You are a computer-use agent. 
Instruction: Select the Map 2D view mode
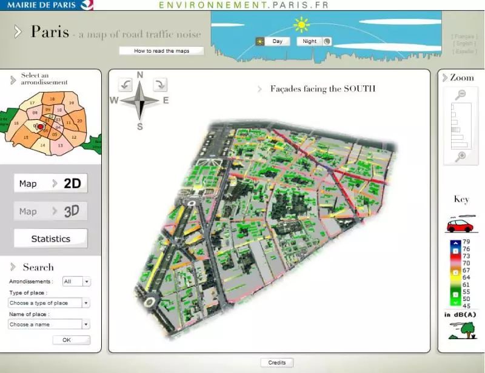51,183
